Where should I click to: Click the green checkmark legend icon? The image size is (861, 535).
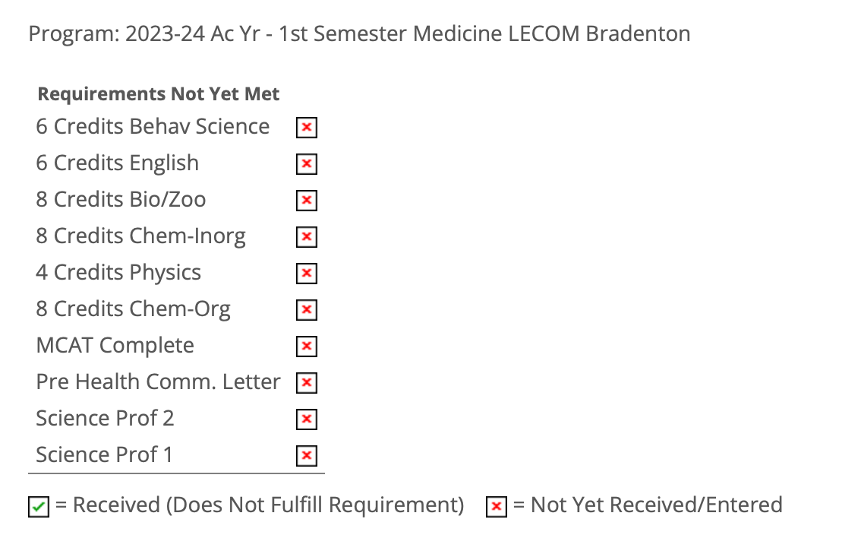pyautogui.click(x=39, y=507)
